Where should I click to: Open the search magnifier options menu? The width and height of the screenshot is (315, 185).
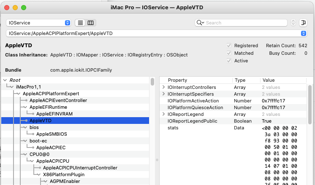tap(200, 23)
